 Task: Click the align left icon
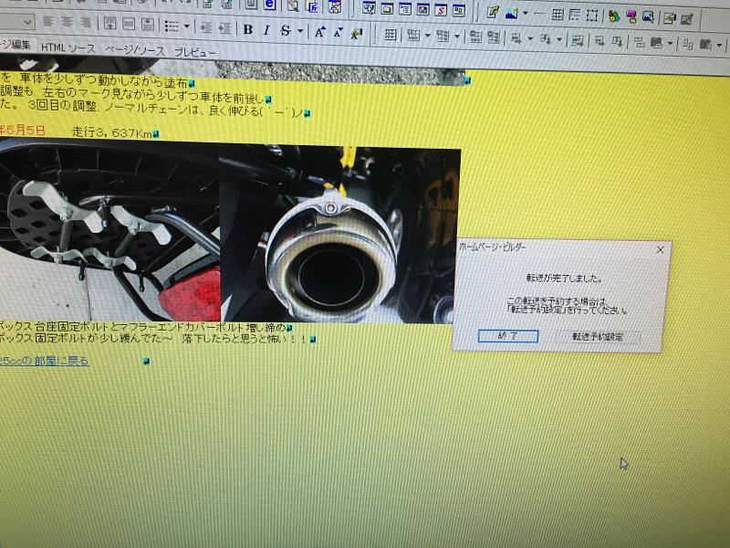[x=48, y=21]
